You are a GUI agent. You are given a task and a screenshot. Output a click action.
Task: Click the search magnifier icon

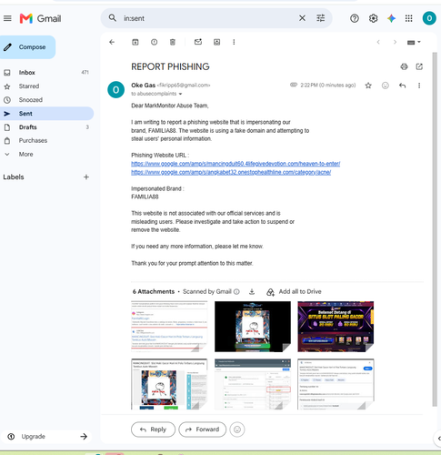click(113, 18)
